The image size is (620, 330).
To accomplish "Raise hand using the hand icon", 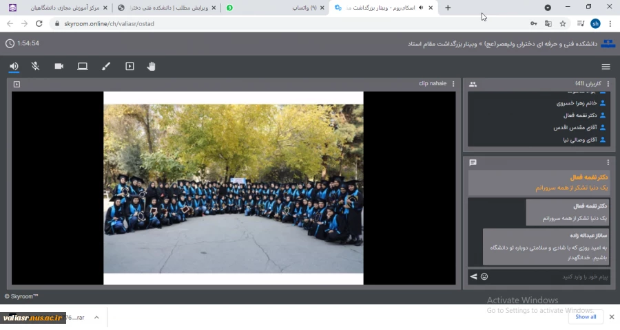I will (x=151, y=66).
